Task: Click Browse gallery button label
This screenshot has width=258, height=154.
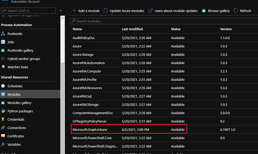Action: 219,11
